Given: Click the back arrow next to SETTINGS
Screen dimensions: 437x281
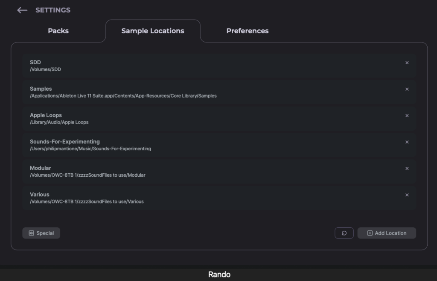Looking at the screenshot, I should 22,10.
